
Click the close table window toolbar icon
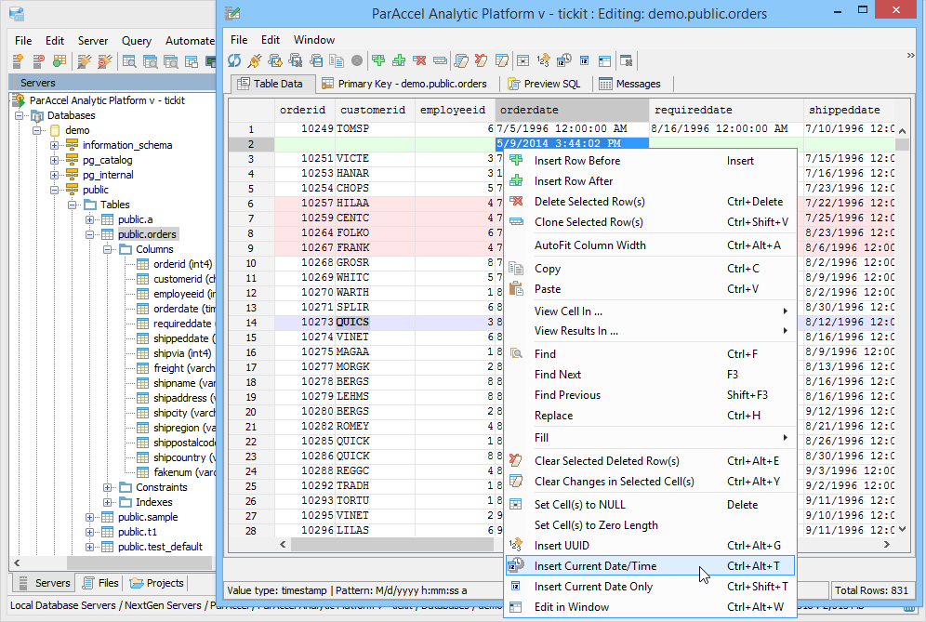[626, 60]
